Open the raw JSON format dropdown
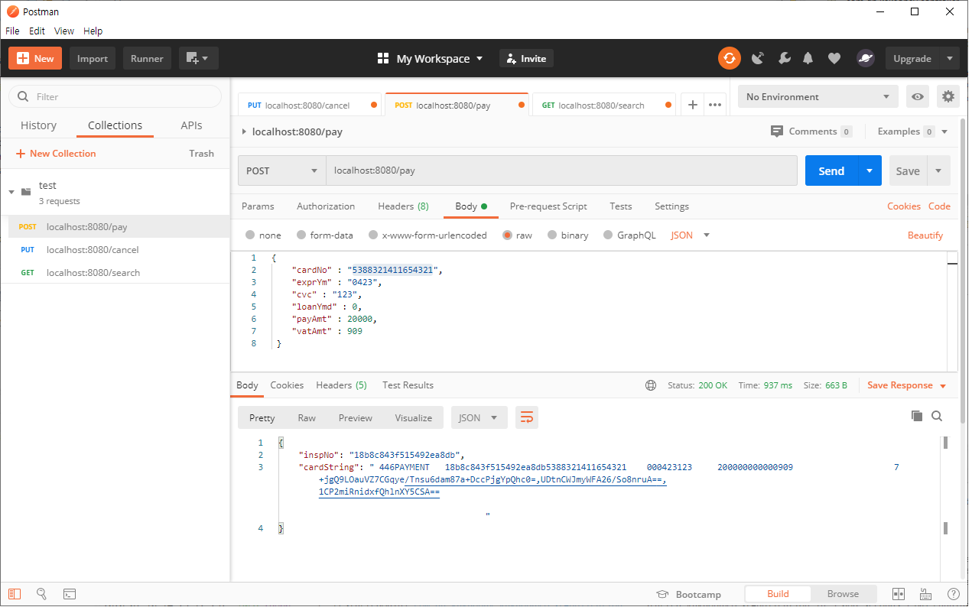 click(691, 235)
